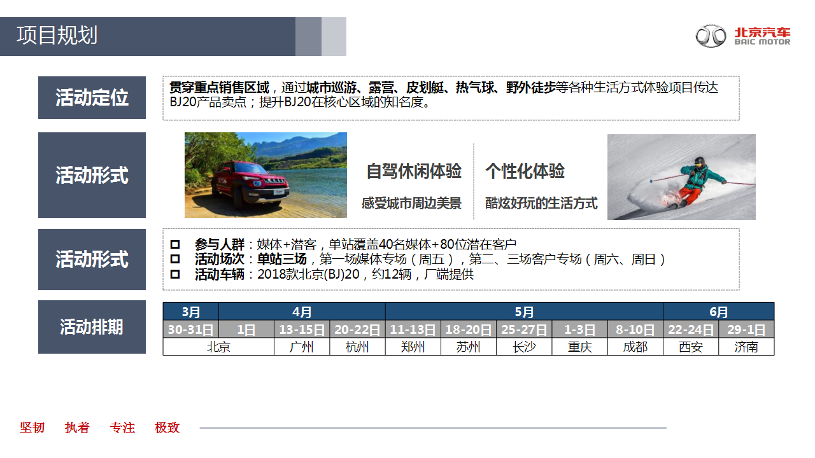
Task: Select the 11-13日 date cell
Action: pos(413,330)
